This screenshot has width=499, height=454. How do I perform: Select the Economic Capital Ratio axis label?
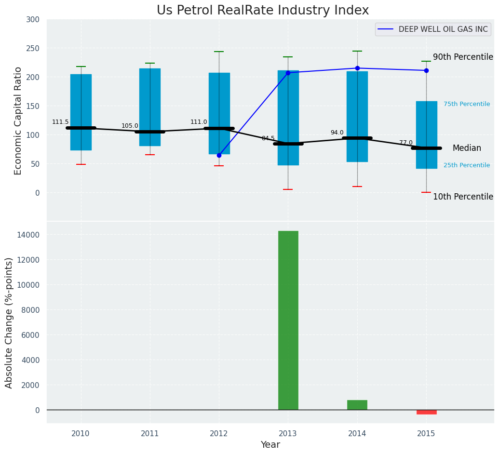tap(18, 120)
